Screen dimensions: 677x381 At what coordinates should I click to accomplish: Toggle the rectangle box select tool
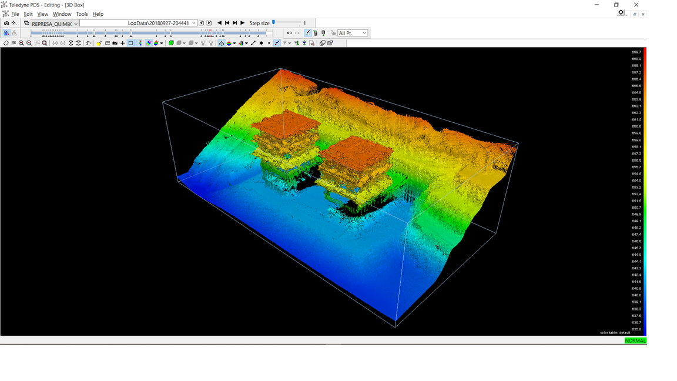131,43
